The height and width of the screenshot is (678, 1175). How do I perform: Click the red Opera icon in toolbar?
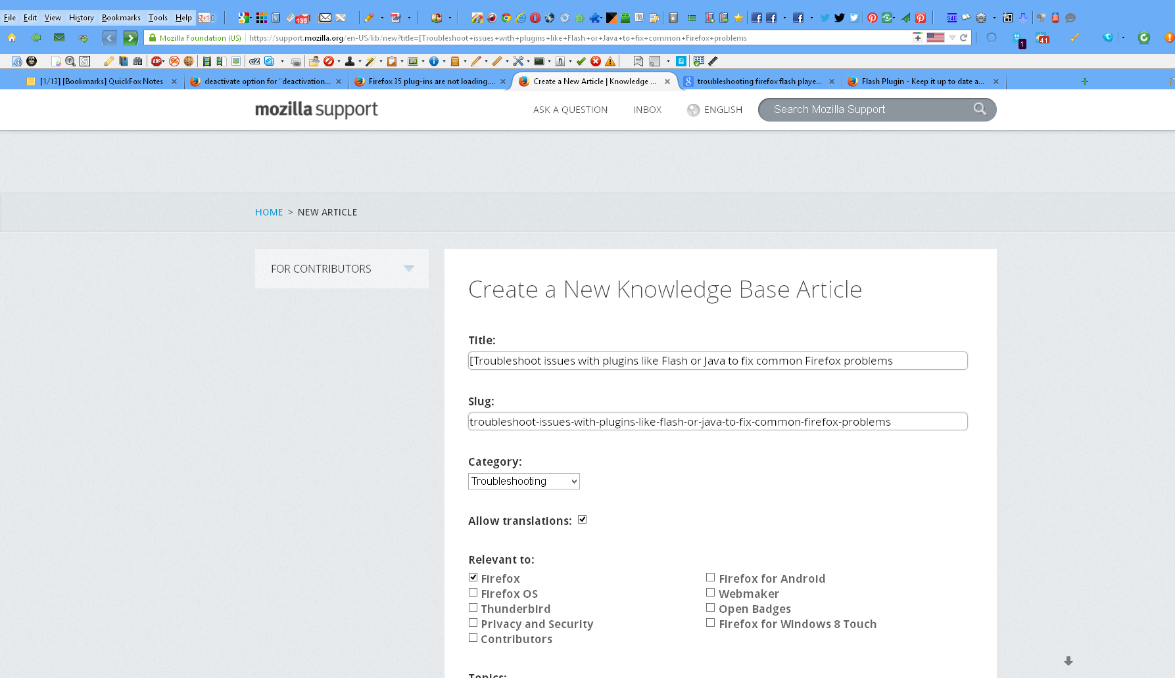(535, 18)
